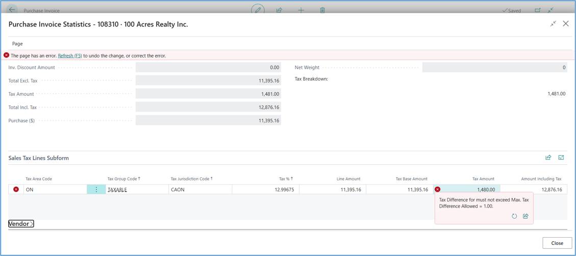The height and width of the screenshot is (256, 576).
Task: Click the Tax Base Amount cell 11,395.16
Action: (399, 190)
